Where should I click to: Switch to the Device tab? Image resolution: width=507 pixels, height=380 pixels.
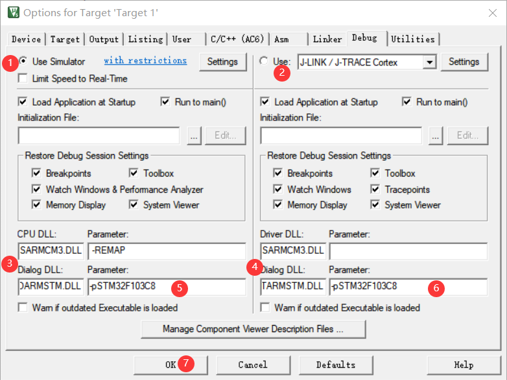click(x=26, y=39)
